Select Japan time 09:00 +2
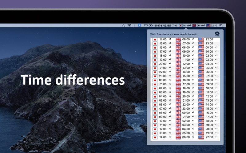The width and height of the screenshot is (246, 153). tap(163, 117)
